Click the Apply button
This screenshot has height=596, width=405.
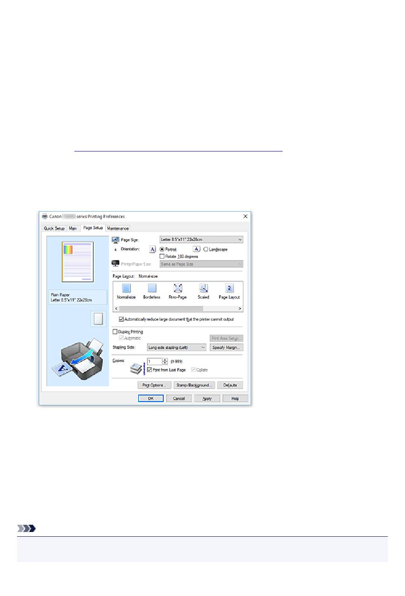tap(207, 398)
